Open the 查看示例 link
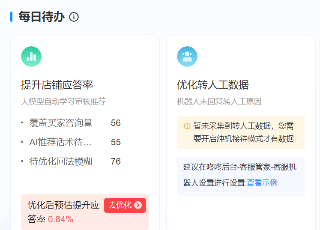 262,182
